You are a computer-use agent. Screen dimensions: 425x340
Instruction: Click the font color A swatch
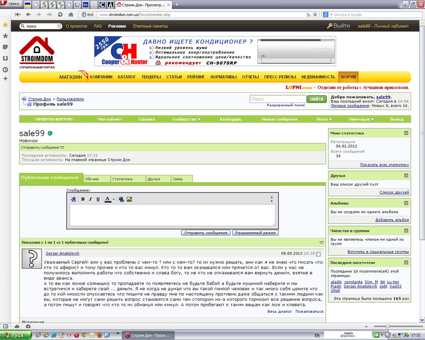point(108,199)
